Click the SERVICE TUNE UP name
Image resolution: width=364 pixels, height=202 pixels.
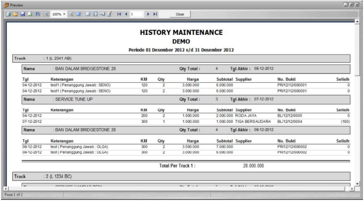point(74,99)
